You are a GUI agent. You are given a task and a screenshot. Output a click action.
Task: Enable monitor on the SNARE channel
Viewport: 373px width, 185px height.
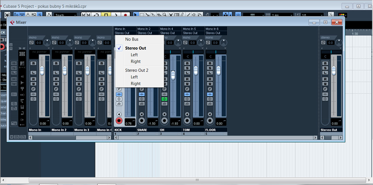click(142, 114)
